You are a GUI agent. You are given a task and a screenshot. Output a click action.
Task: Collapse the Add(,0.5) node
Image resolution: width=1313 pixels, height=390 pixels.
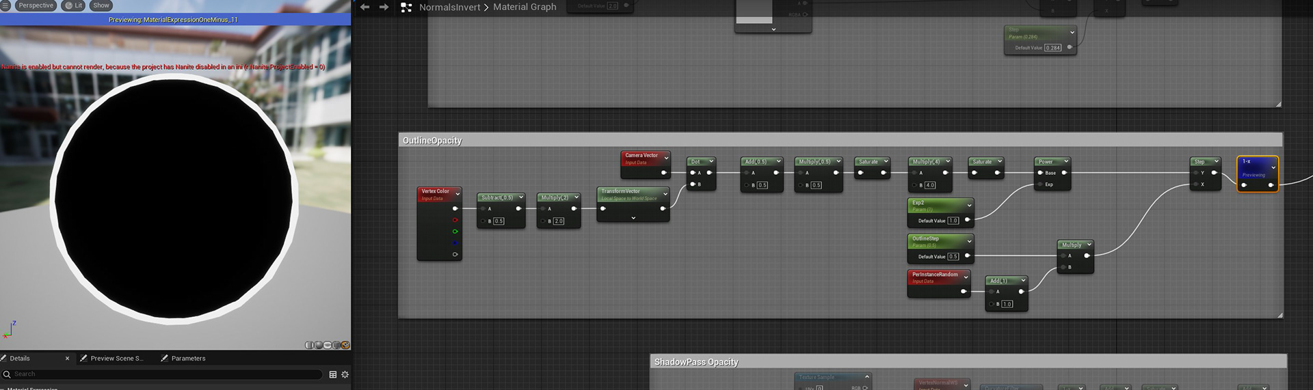pos(778,162)
